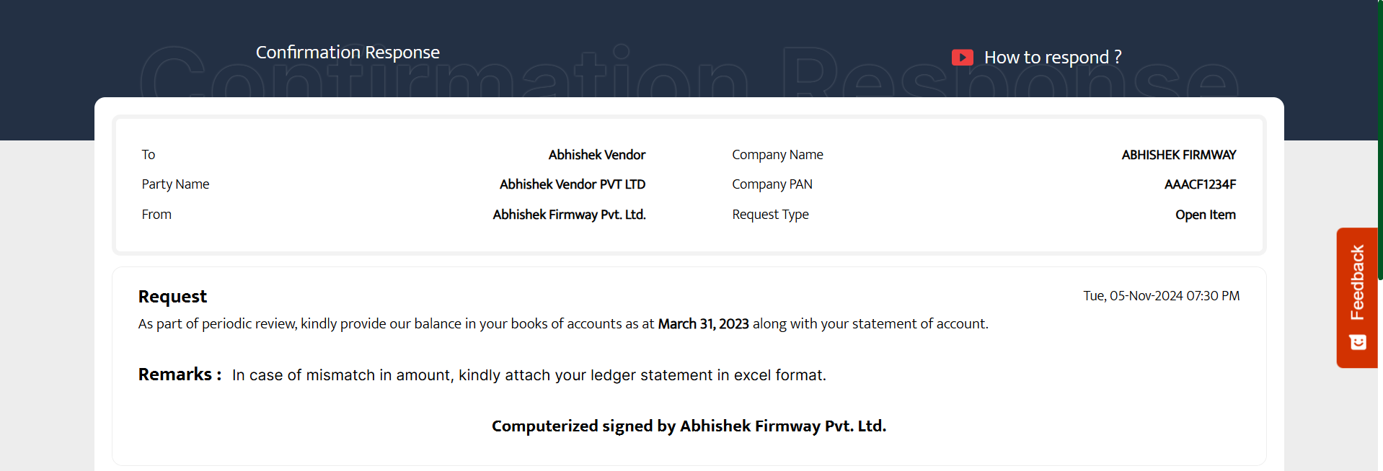Click the From value 'Abhishek Firmway Pvt. Ltd.'
This screenshot has height=471, width=1383.
coord(569,215)
